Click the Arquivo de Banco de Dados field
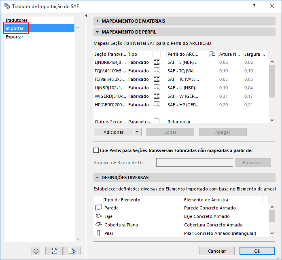 coord(195,163)
